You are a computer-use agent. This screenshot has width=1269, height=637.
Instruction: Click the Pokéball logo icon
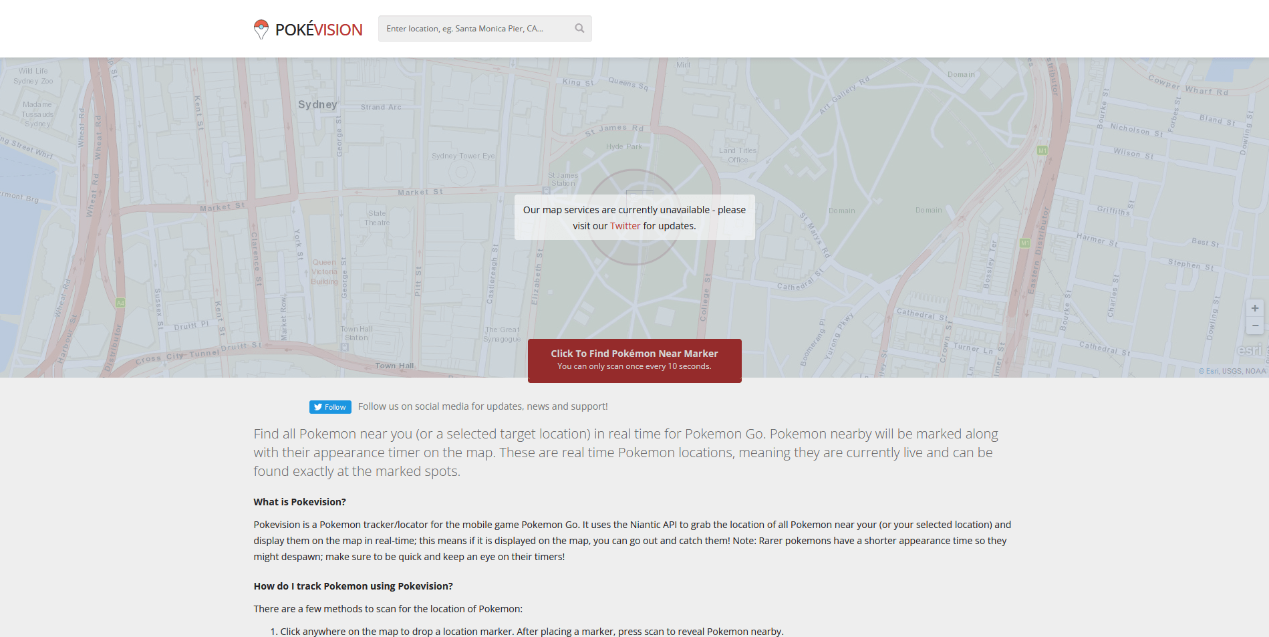coord(261,28)
